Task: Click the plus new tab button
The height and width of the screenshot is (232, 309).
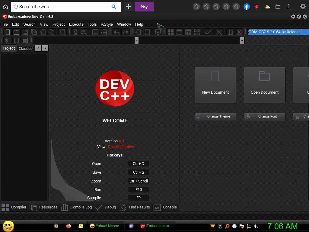Action: (x=129, y=7)
